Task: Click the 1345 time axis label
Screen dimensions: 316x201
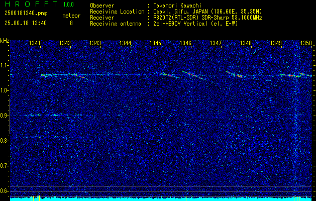Action: pos(155,43)
